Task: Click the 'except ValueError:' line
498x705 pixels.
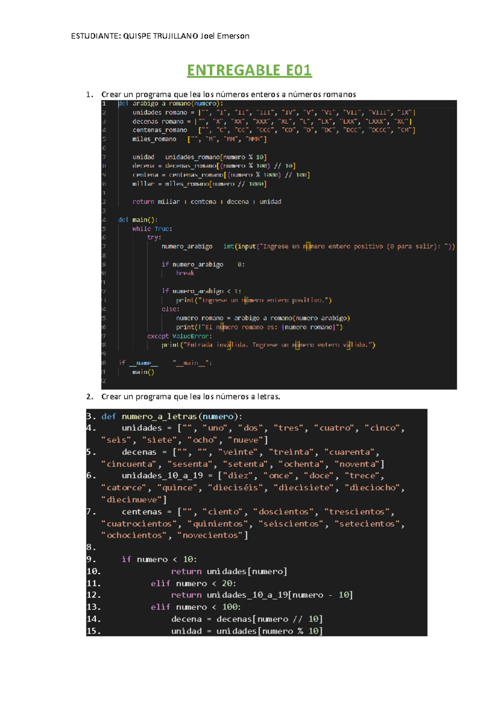Action: point(179,336)
